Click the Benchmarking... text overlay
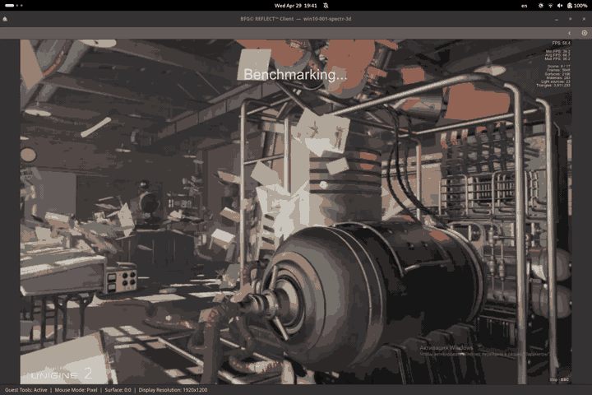 pyautogui.click(x=295, y=74)
